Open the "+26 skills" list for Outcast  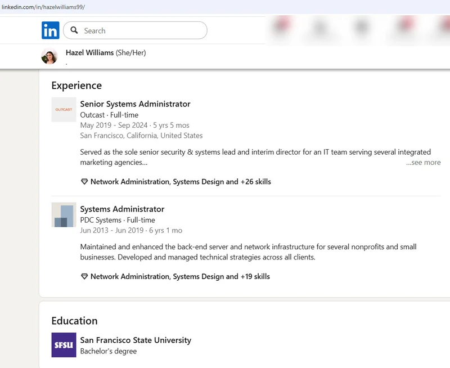256,182
